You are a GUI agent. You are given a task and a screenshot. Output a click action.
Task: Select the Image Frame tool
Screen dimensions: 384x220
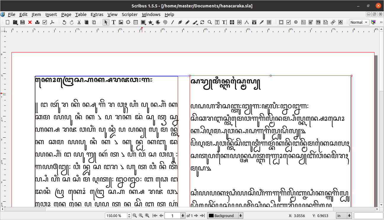click(x=121, y=22)
